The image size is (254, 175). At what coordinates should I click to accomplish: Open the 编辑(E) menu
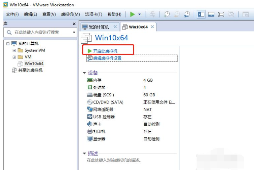pos(30,14)
